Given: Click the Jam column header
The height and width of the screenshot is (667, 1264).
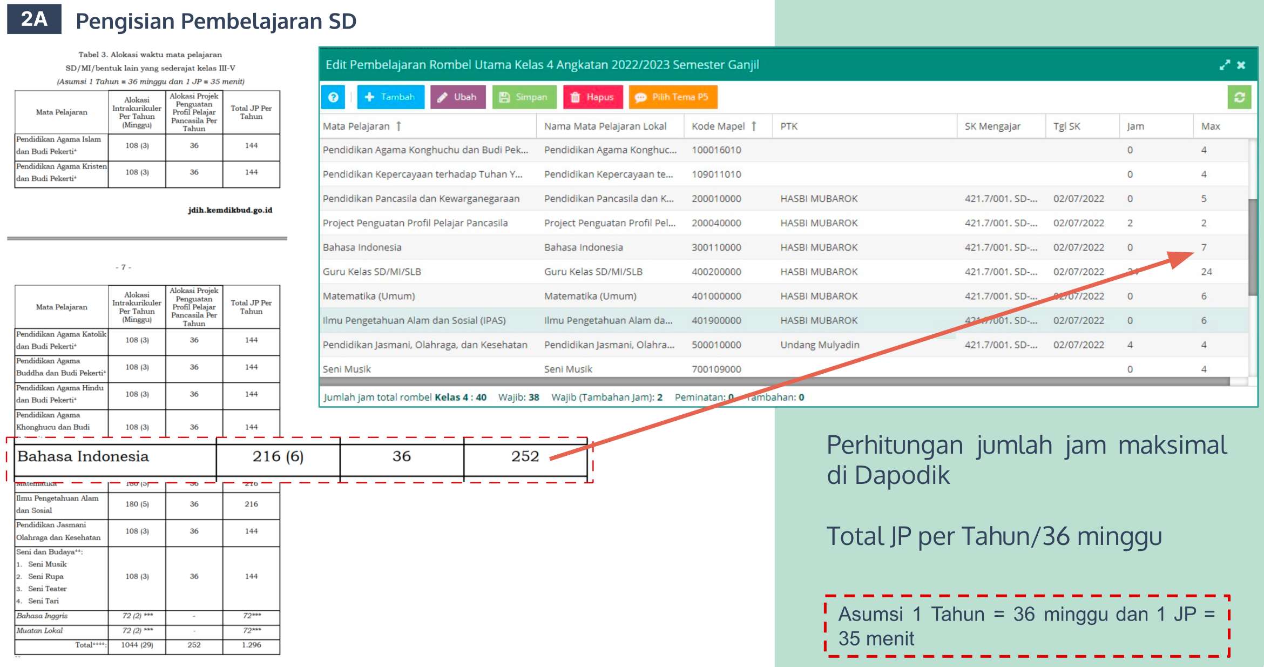Looking at the screenshot, I should (x=1135, y=126).
